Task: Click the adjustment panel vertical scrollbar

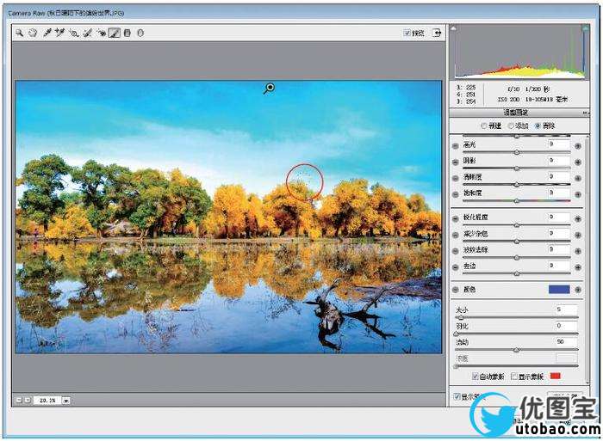Action: [x=587, y=259]
